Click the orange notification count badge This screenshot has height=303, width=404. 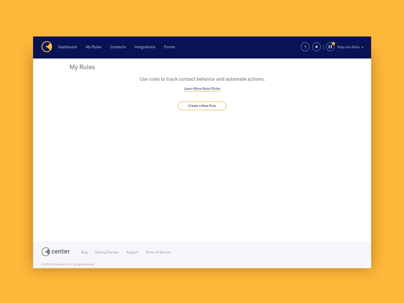333,43
